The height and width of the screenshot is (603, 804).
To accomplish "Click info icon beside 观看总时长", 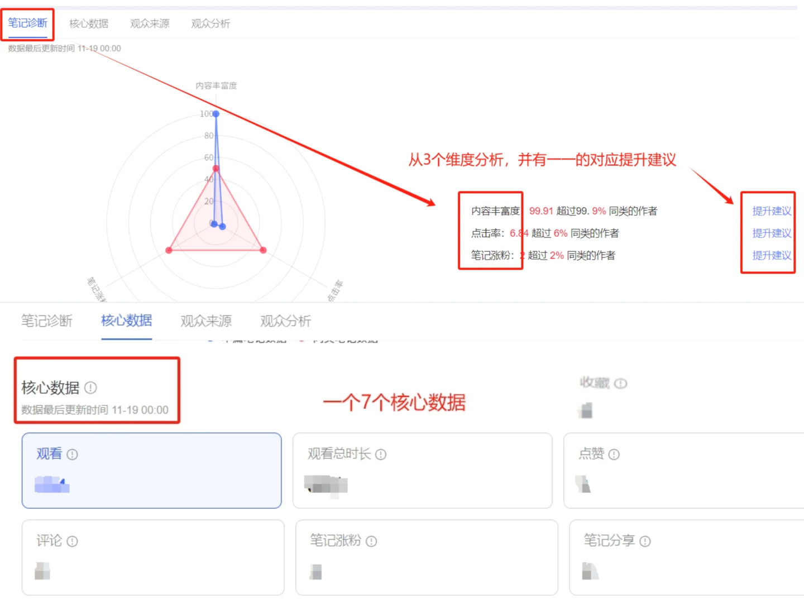I will (381, 454).
